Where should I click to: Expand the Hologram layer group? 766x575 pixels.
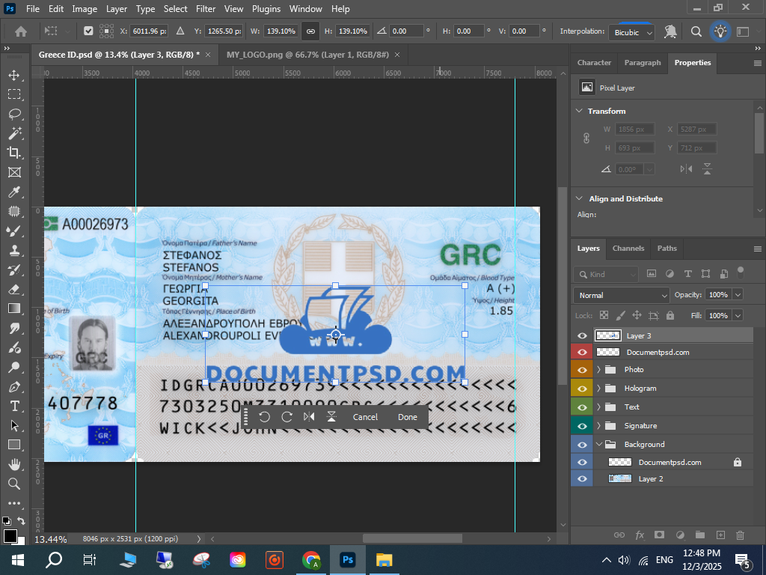599,389
